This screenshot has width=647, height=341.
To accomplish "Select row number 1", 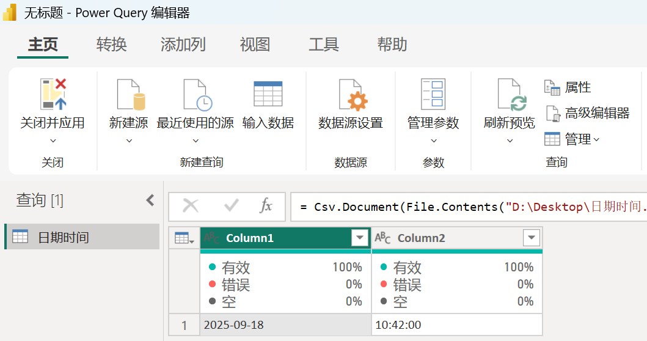I will (184, 325).
